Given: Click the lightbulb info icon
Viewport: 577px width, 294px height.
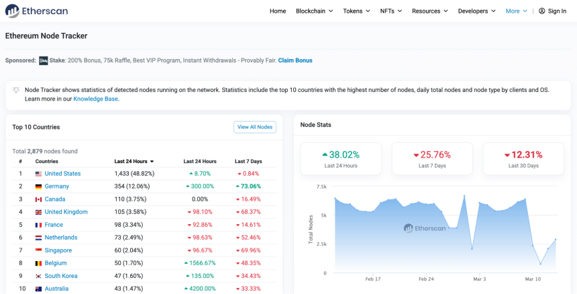Looking at the screenshot, I should click(x=16, y=90).
